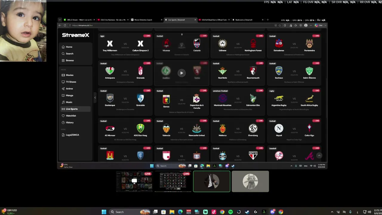This screenshot has height=215, width=382.
Task: Collapse the StreameX sidebar with the chevron
Action: coord(95,98)
